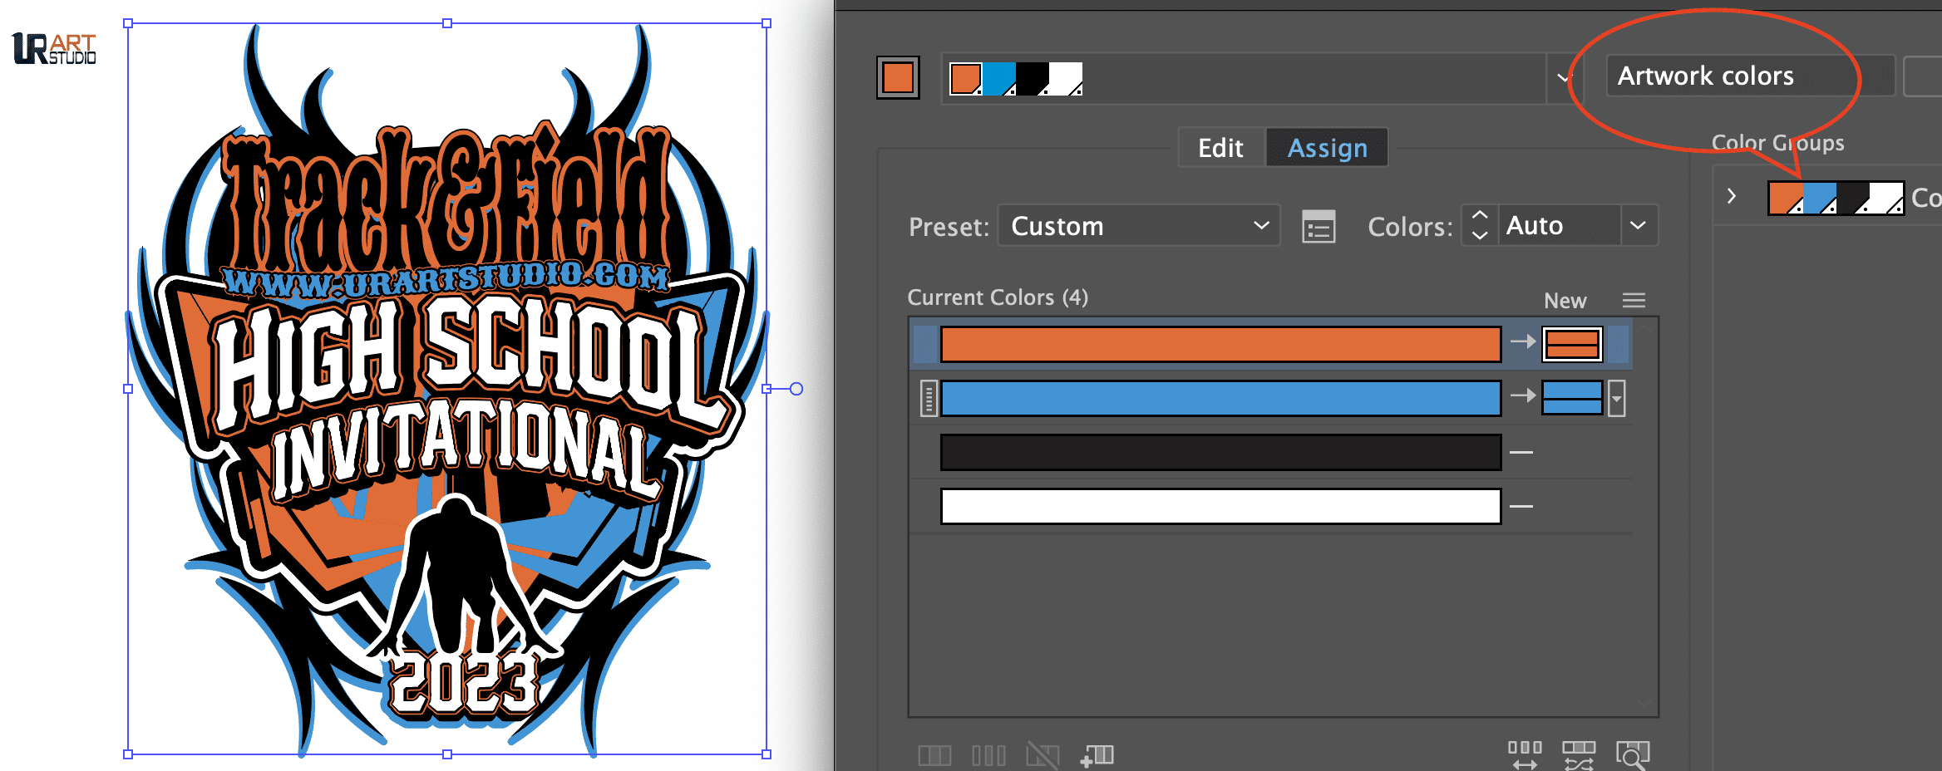Click the Merge Colors Into a Row icon
Image resolution: width=1942 pixels, height=771 pixels.
[x=935, y=754]
